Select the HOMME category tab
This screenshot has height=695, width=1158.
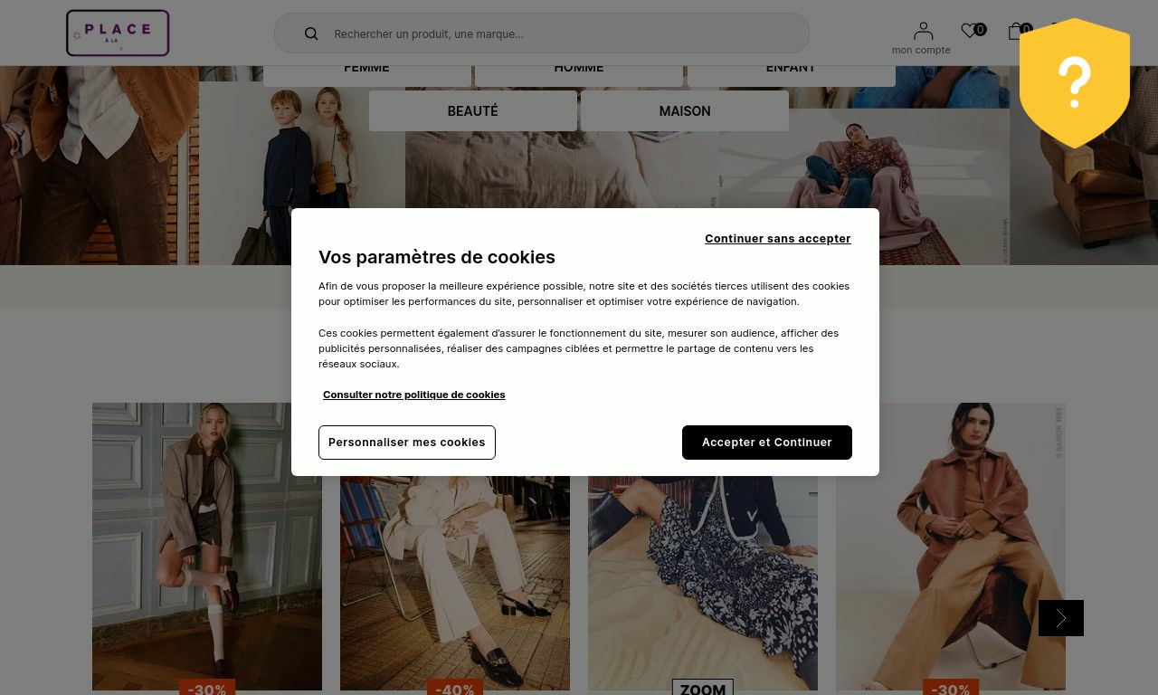click(579, 71)
